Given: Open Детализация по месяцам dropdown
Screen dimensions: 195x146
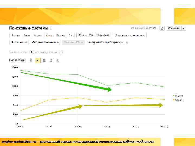Looking at the screenshot, I should 130,35.
